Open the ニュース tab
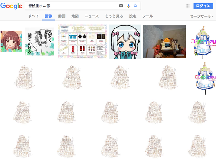The height and width of the screenshot is (160, 216). pyautogui.click(x=92, y=16)
